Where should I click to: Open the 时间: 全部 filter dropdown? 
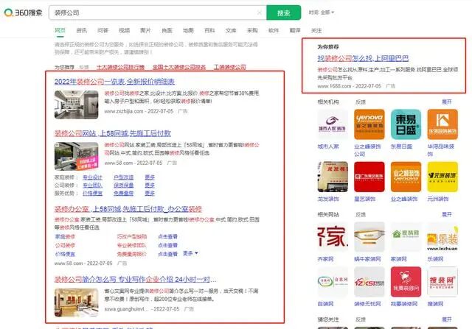coord(322,13)
